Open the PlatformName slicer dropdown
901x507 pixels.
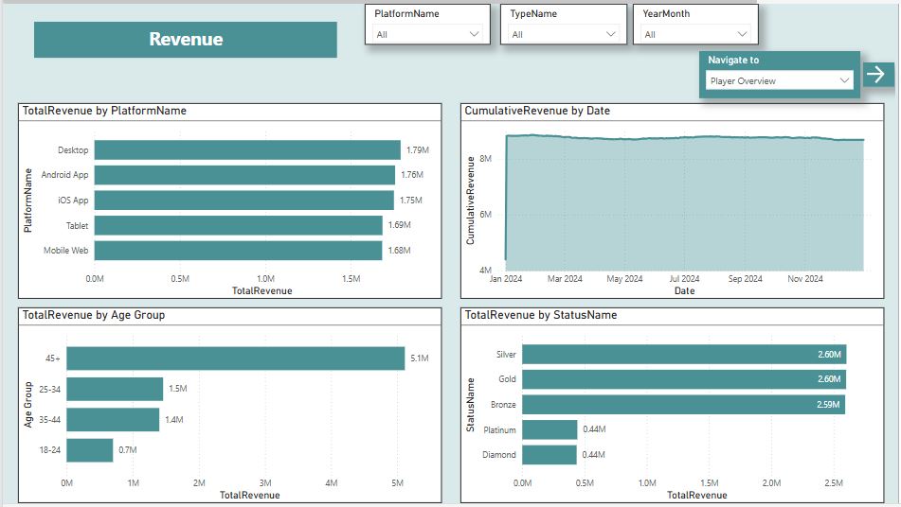pos(427,34)
